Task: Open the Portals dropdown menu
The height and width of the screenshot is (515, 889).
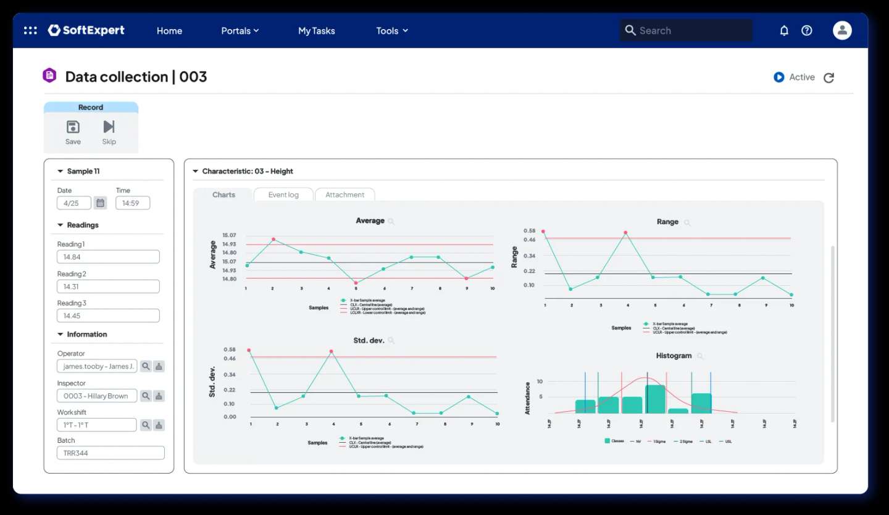Action: coord(240,30)
